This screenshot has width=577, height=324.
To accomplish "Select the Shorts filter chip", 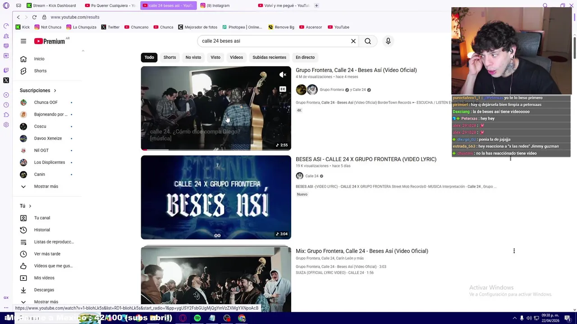I will tap(169, 57).
